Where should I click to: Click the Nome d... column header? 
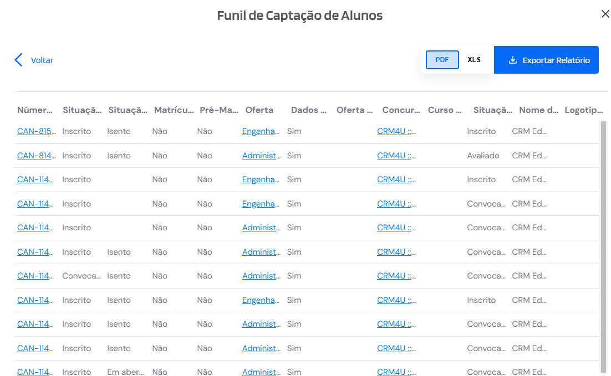(538, 110)
